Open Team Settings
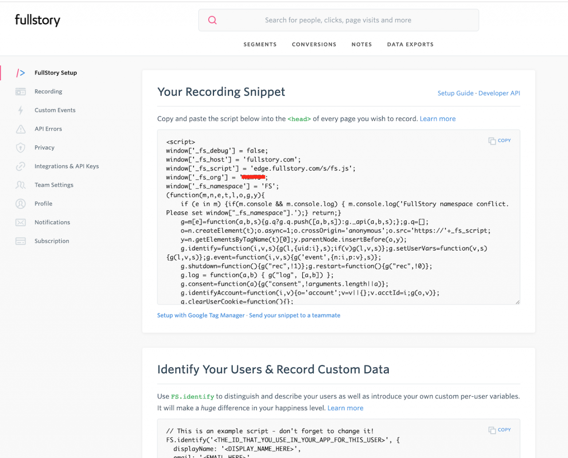The height and width of the screenshot is (458, 568). 54,184
